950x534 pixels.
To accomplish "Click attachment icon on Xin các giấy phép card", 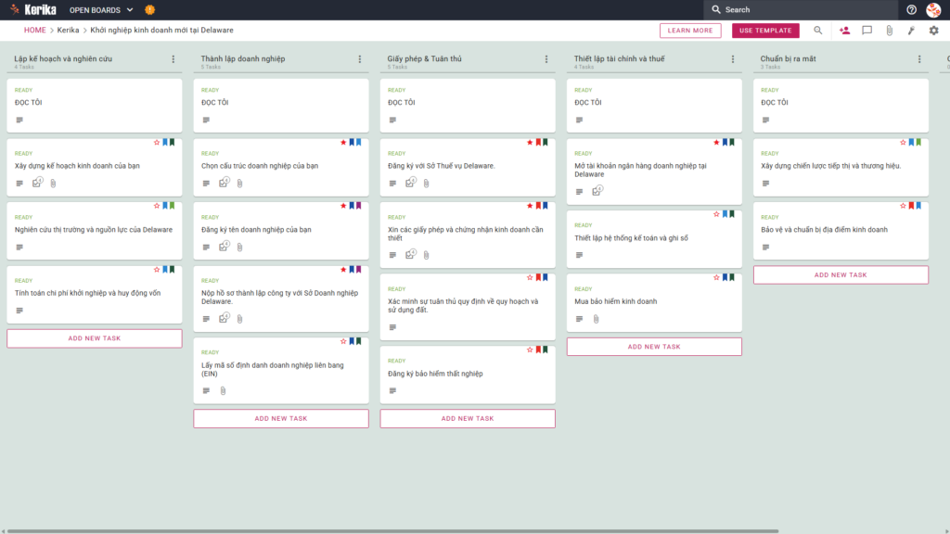I will [x=427, y=256].
